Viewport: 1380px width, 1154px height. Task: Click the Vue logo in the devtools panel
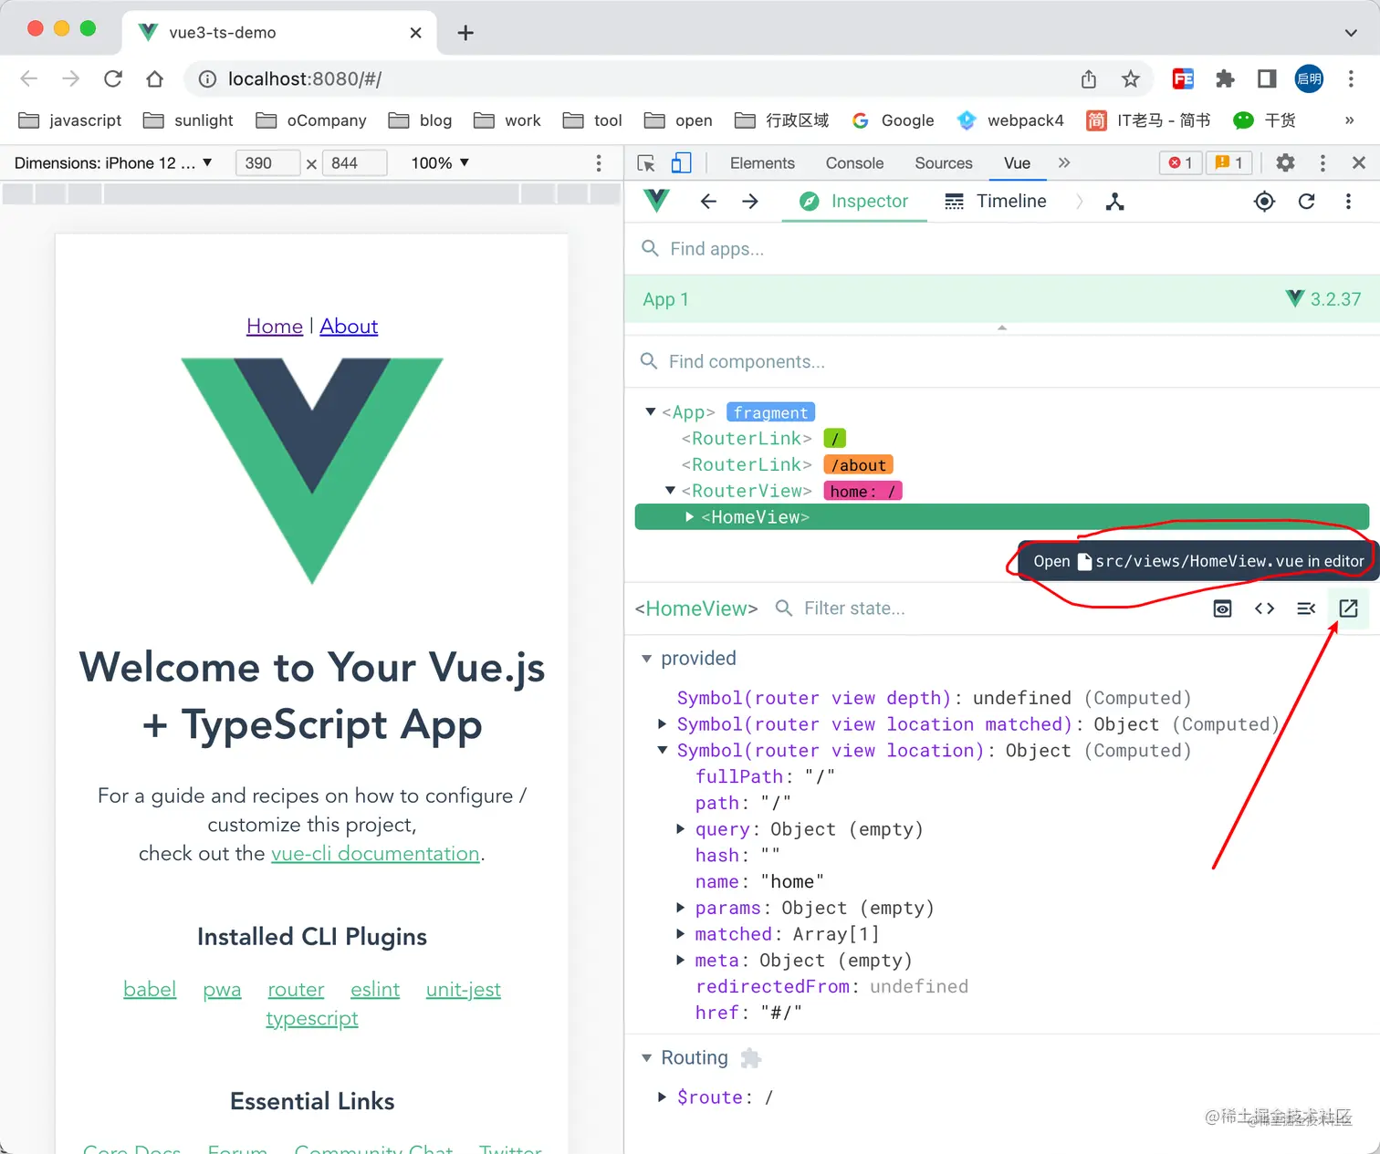coord(656,201)
